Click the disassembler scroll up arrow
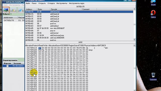This screenshot has width=161, height=91. pos(134,9)
